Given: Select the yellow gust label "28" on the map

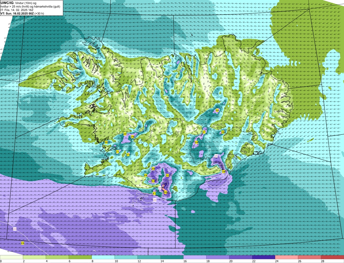Looking at the screenshot, I should [145, 175].
